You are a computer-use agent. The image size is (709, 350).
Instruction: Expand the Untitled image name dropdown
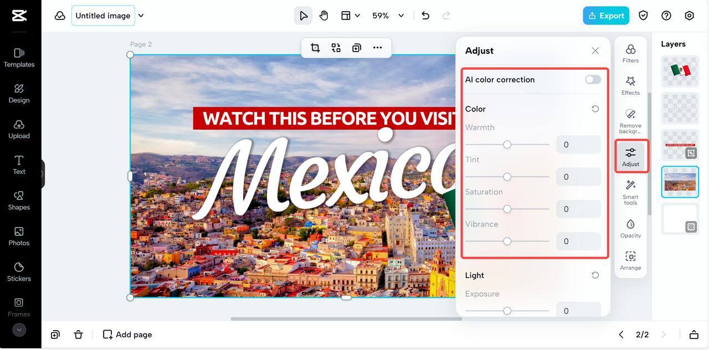pyautogui.click(x=141, y=16)
